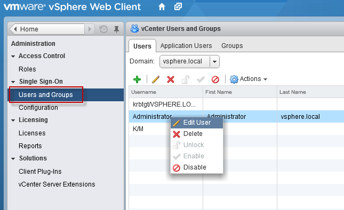Click the forward navigation arrow
Screen dimensions: 344x210
pos(90,29)
